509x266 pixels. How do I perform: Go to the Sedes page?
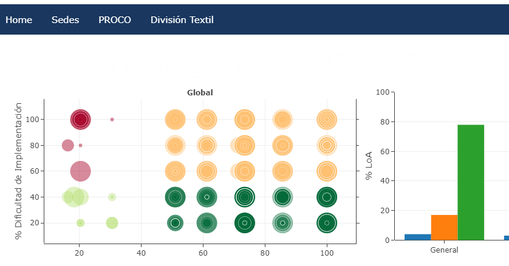(x=65, y=20)
